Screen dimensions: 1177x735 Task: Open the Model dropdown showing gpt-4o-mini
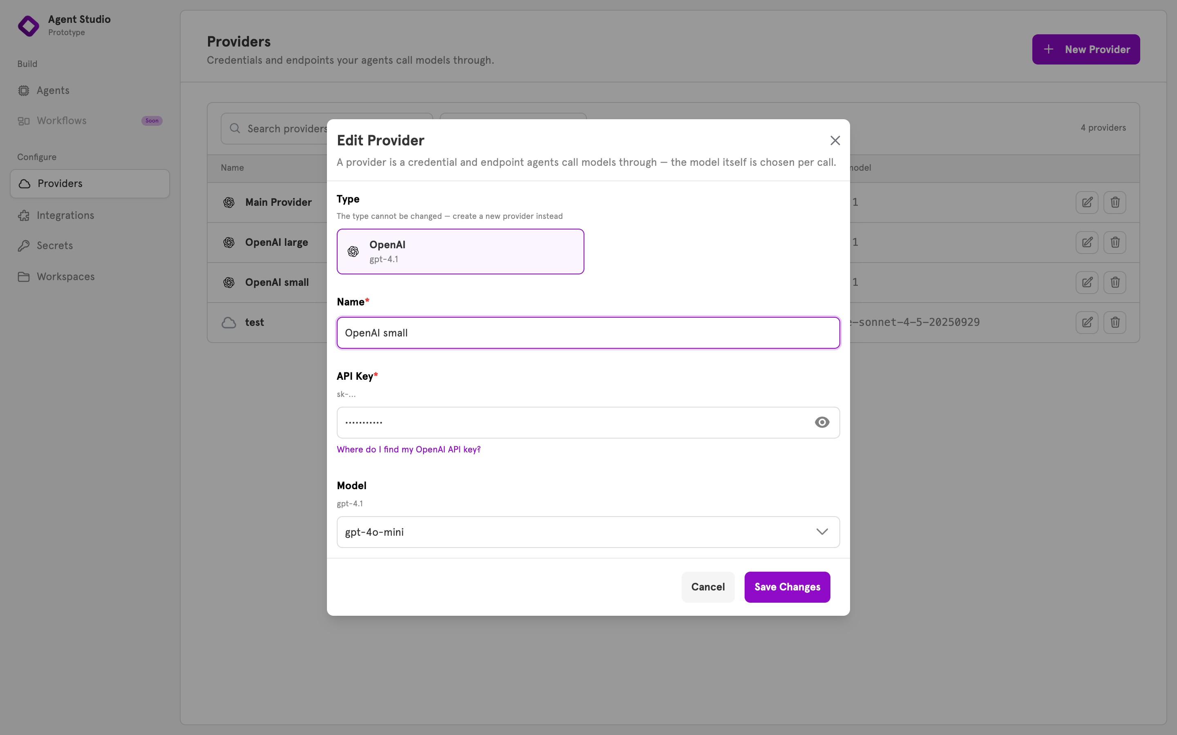[x=588, y=532]
